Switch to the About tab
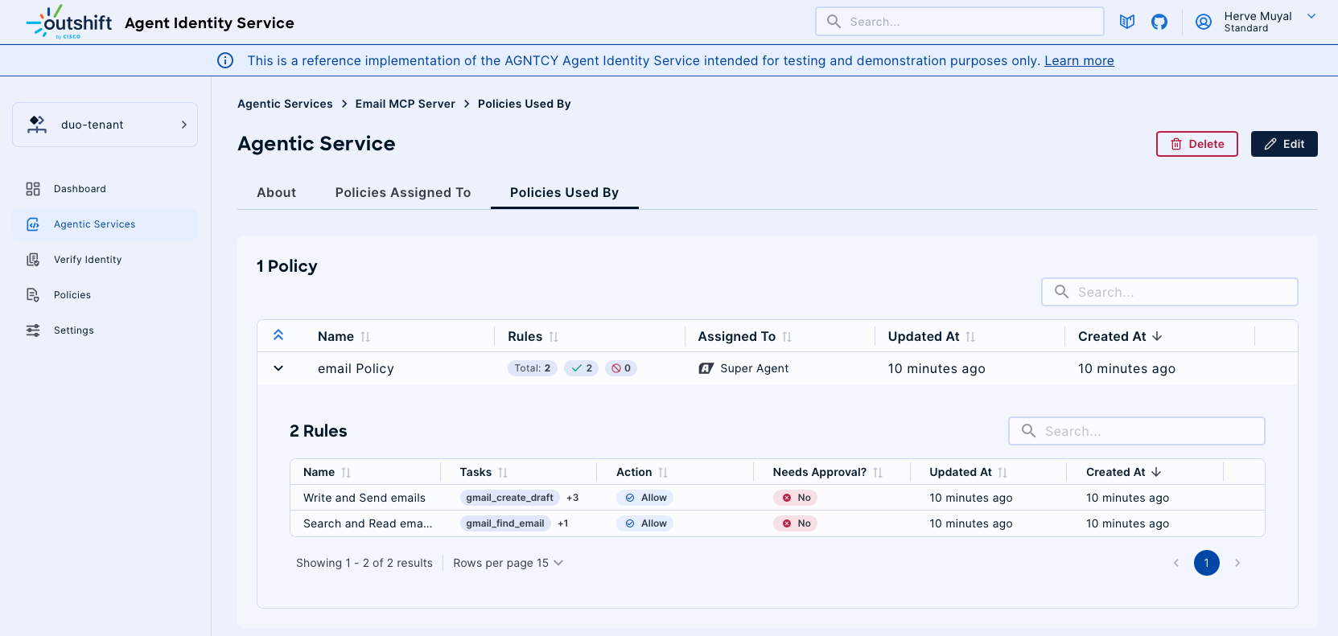This screenshot has height=636, width=1338. pyautogui.click(x=277, y=192)
